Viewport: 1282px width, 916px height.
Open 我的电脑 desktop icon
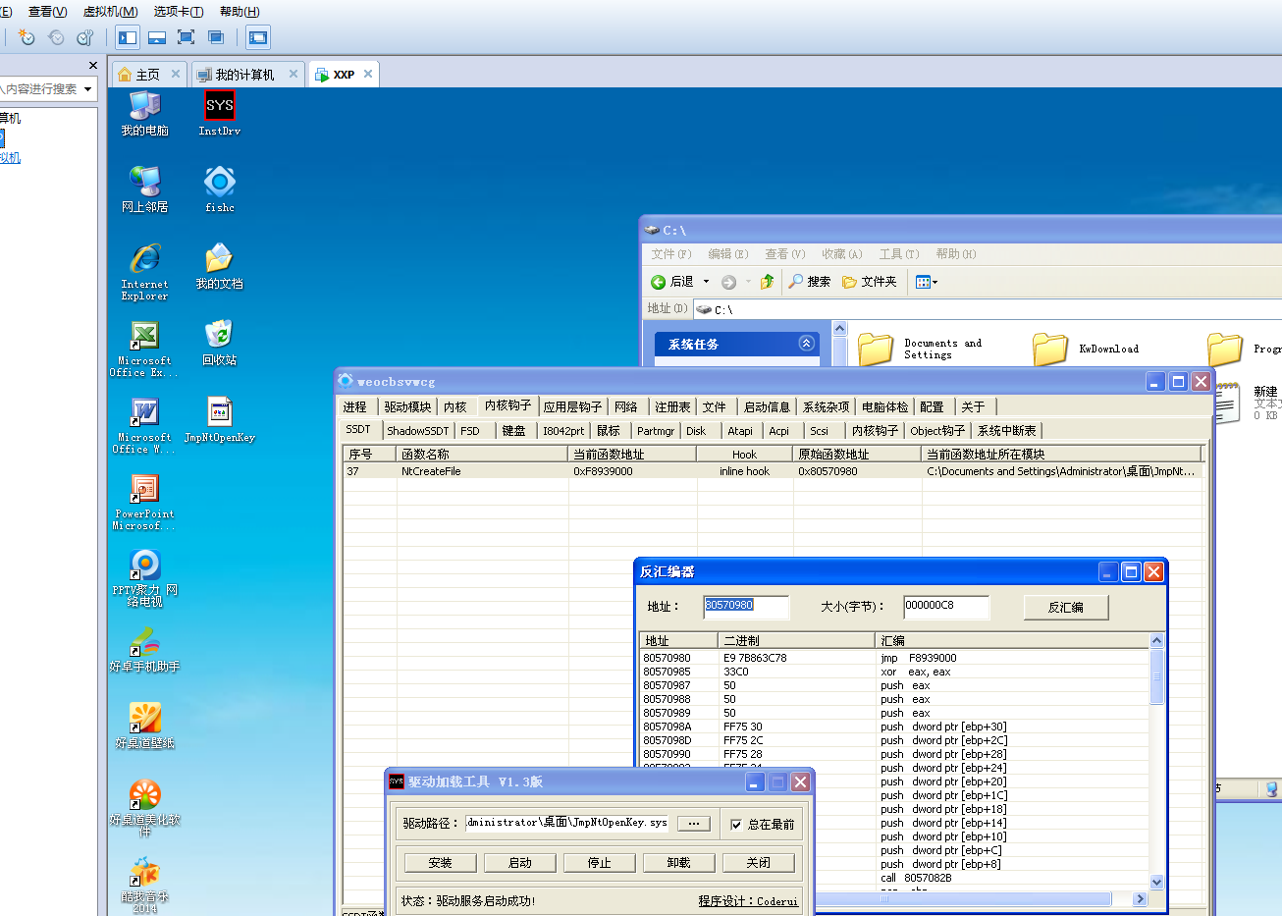point(144,113)
